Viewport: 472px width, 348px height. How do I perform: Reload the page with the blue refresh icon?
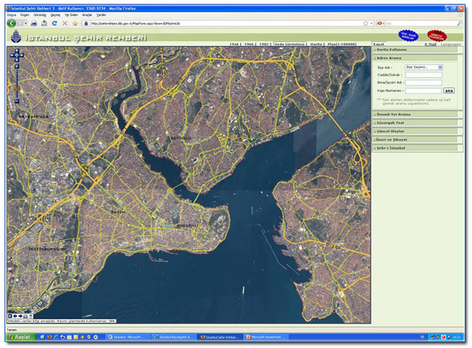[54, 23]
